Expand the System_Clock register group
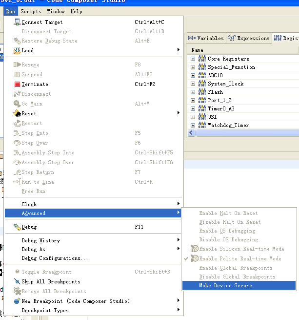 tap(193, 84)
